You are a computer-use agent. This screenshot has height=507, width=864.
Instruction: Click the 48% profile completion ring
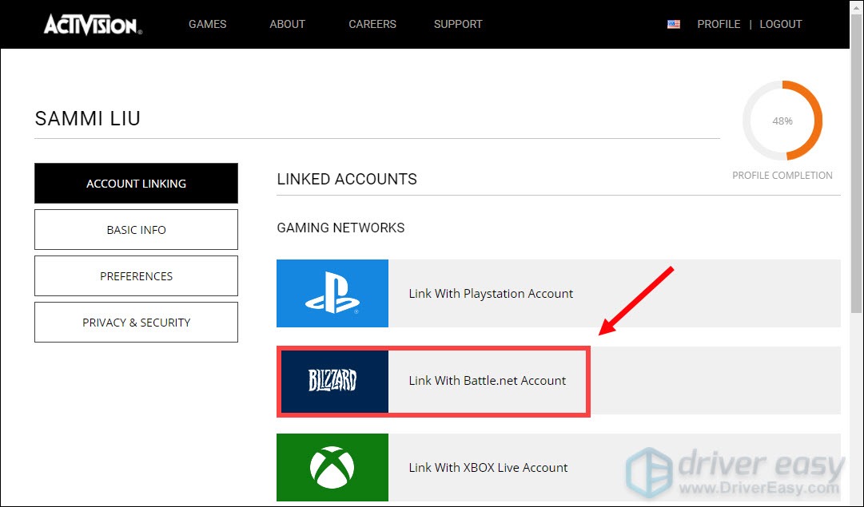coord(782,121)
